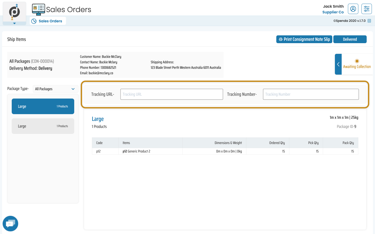375x234 pixels.
Task: Click the orange Awaiting Collection status dot
Action: (x=357, y=61)
